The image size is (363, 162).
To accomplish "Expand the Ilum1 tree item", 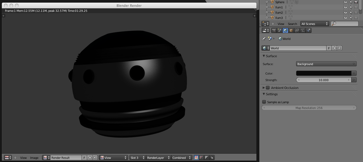I will pos(267,7).
